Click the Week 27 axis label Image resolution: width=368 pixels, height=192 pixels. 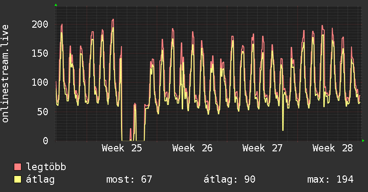point(263,148)
